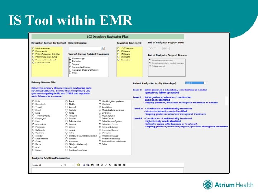Select 60 minutes time spent
The width and height of the screenshot is (258, 193).
[x=118, y=57]
